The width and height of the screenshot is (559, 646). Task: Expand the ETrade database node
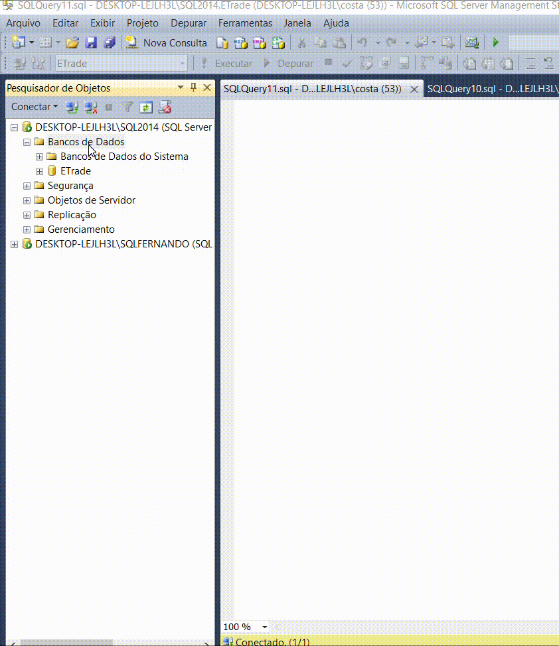tap(39, 171)
